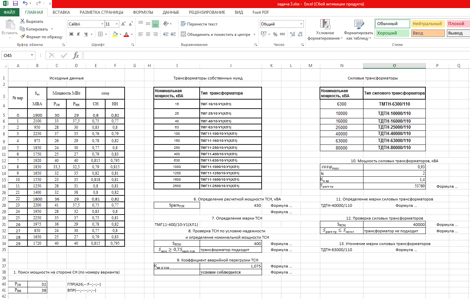Open borders dropdown arrow
Image resolution: width=470 pixels, height=299 pixels.
(x=106, y=34)
